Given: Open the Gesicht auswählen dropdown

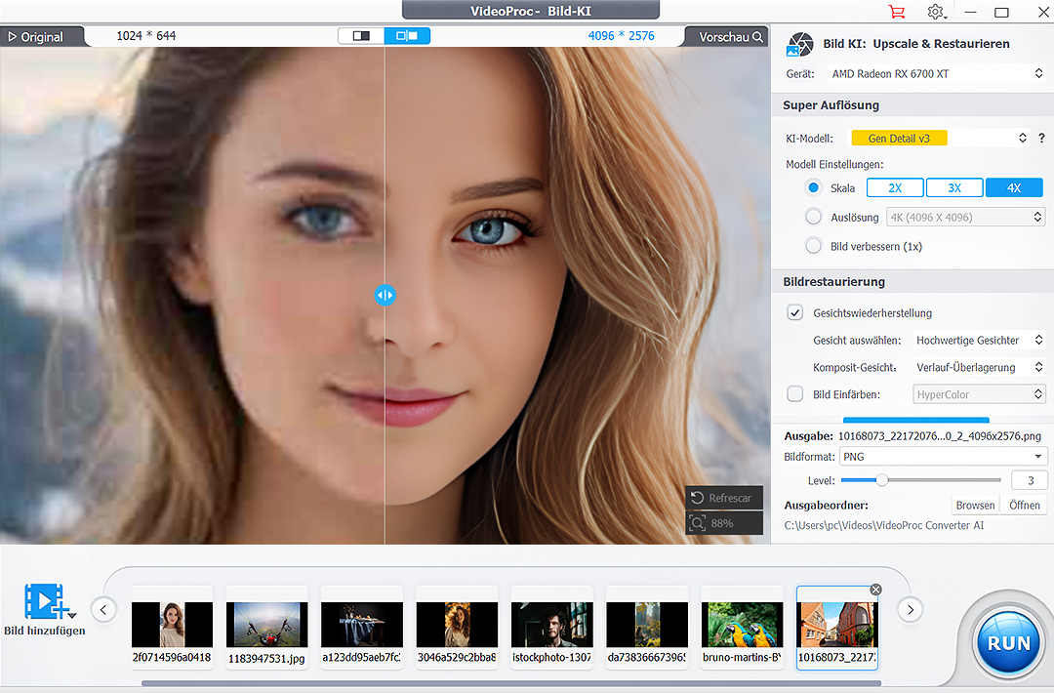Looking at the screenshot, I should point(979,341).
